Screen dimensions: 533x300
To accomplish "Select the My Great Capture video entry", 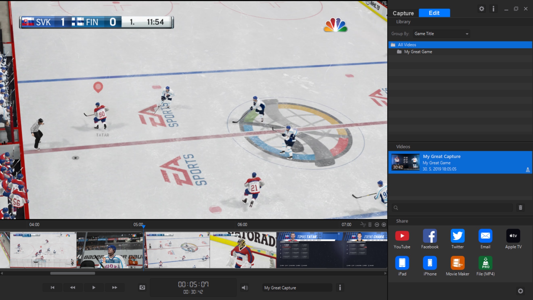I will coord(460,162).
